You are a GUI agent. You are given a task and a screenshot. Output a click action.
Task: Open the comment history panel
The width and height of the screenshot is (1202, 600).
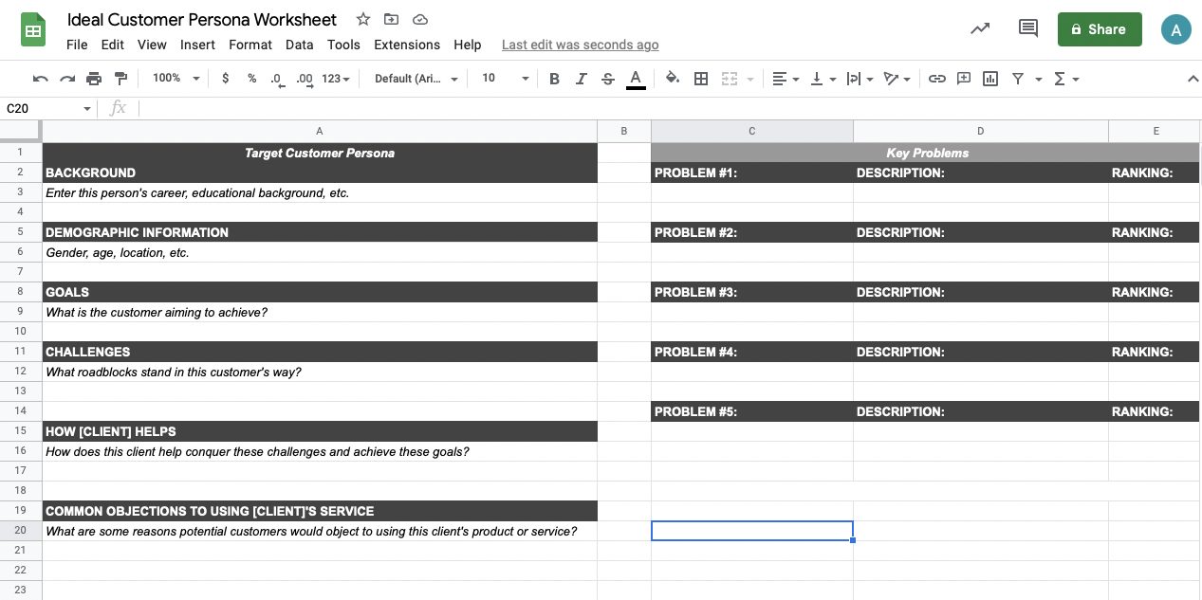[x=1027, y=28]
